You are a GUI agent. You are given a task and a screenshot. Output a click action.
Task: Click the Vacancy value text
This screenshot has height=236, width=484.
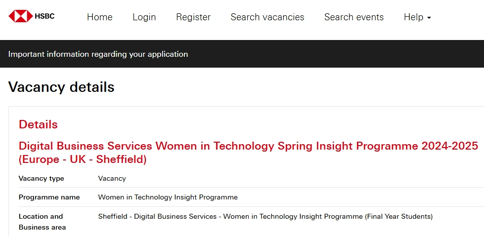point(112,178)
